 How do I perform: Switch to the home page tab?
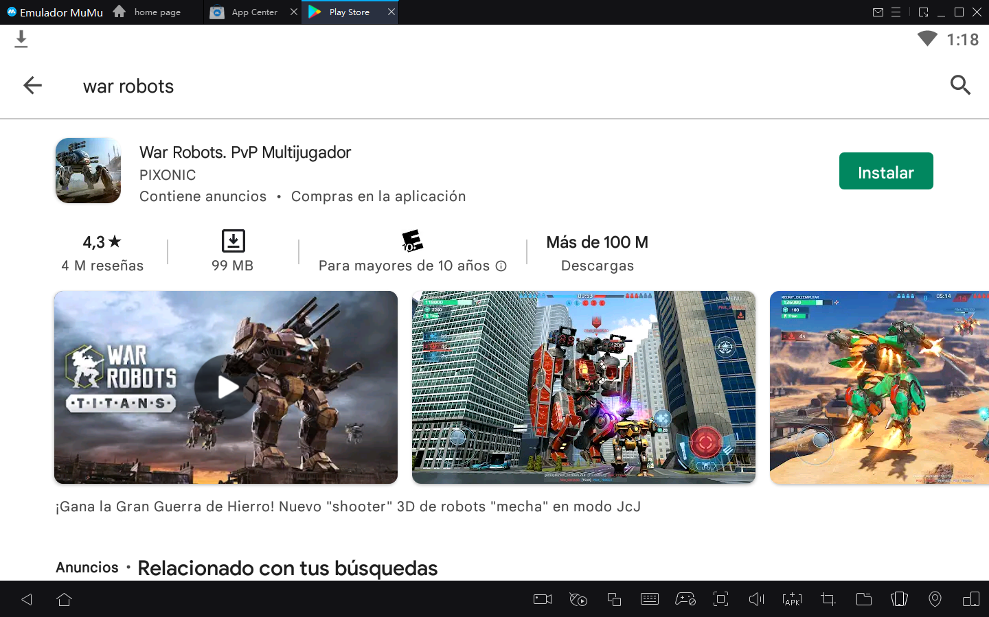[157, 12]
